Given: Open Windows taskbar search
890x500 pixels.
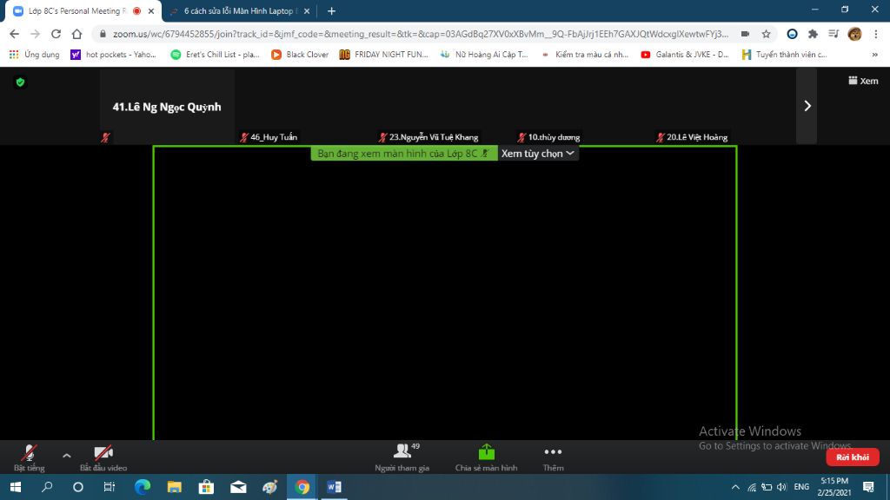Looking at the screenshot, I should coord(47,487).
